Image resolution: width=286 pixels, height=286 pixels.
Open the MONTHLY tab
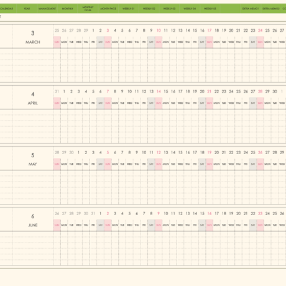click(x=68, y=9)
